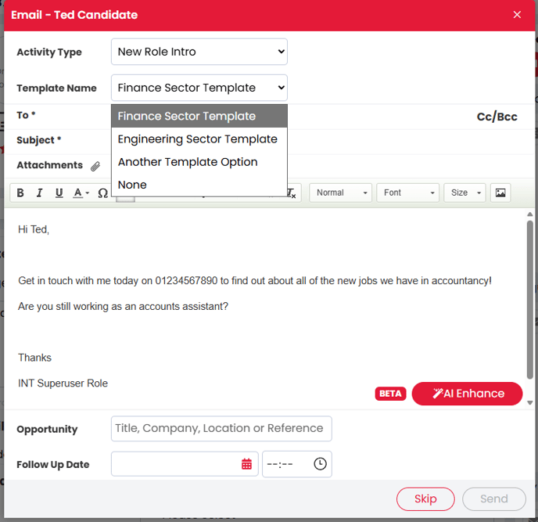Screen dimensions: 538x522
Task: Click the clock icon for follow-up time
Action: (320, 464)
